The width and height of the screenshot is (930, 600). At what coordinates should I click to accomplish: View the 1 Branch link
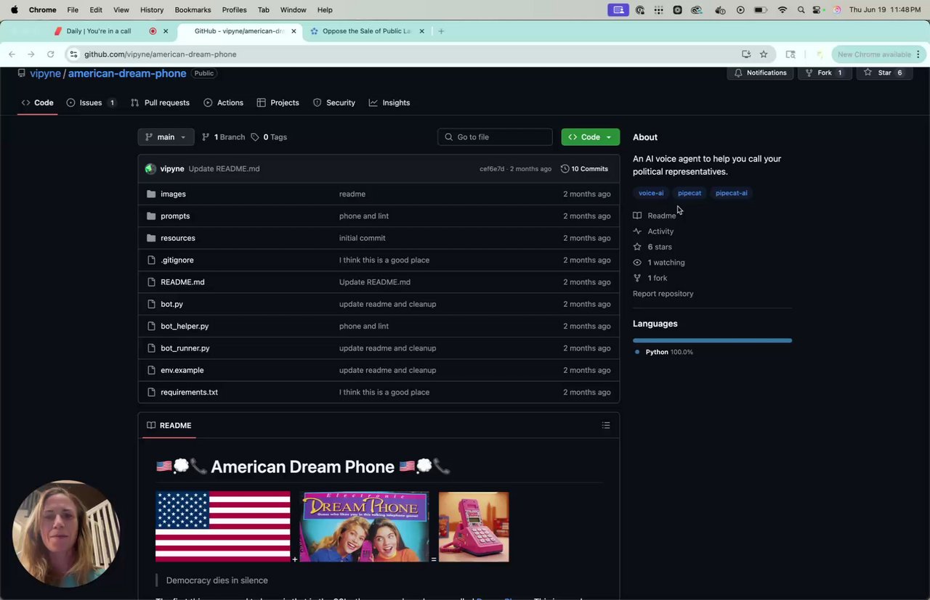pos(223,137)
